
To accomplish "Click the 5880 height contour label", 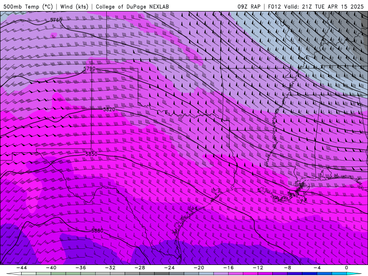I will coord(97,231).
